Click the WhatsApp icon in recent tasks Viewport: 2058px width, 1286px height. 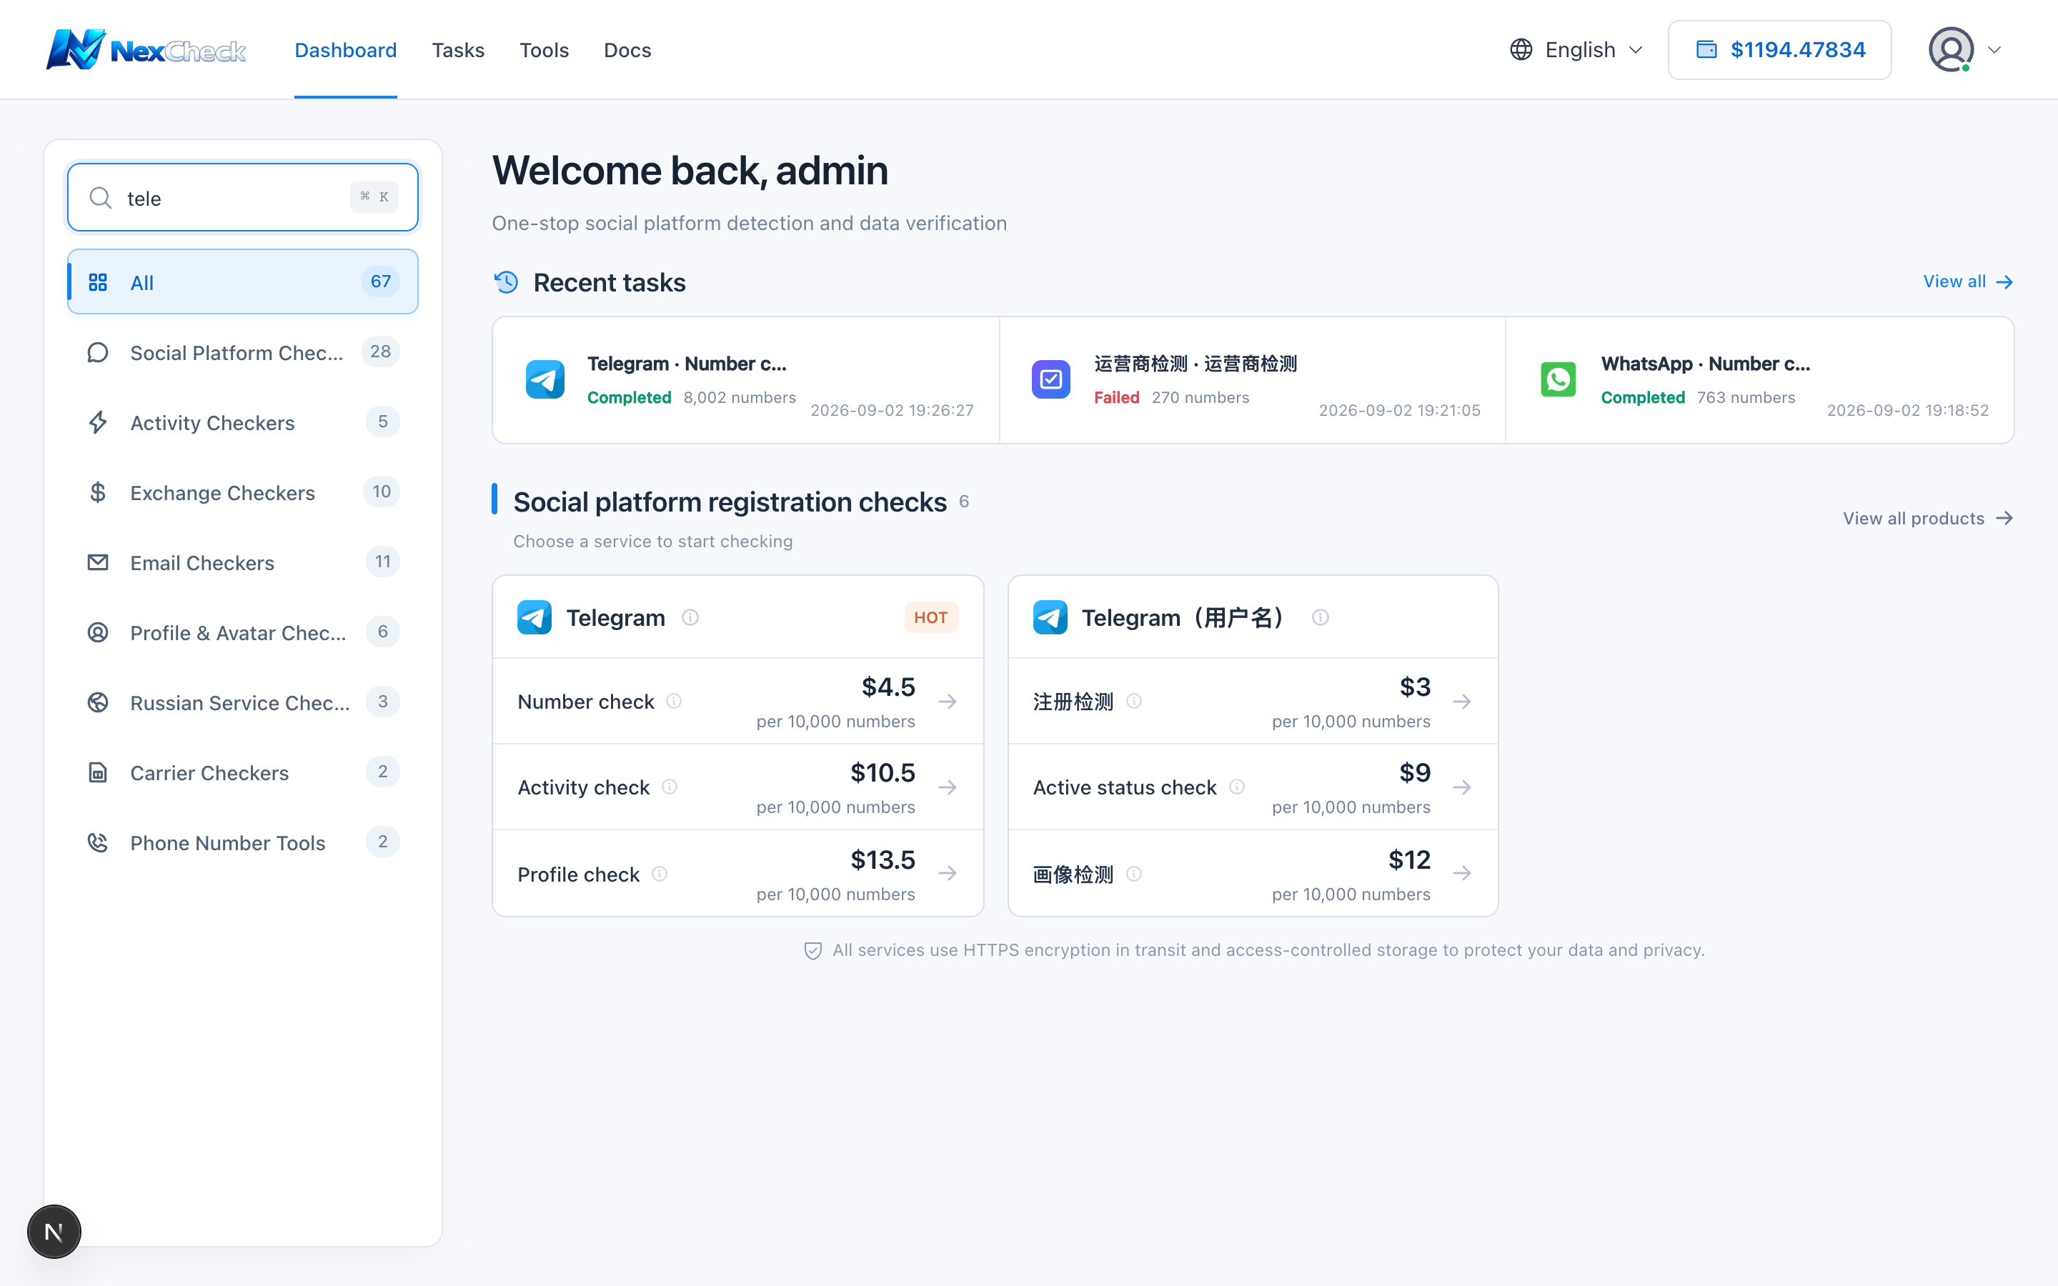coord(1558,379)
